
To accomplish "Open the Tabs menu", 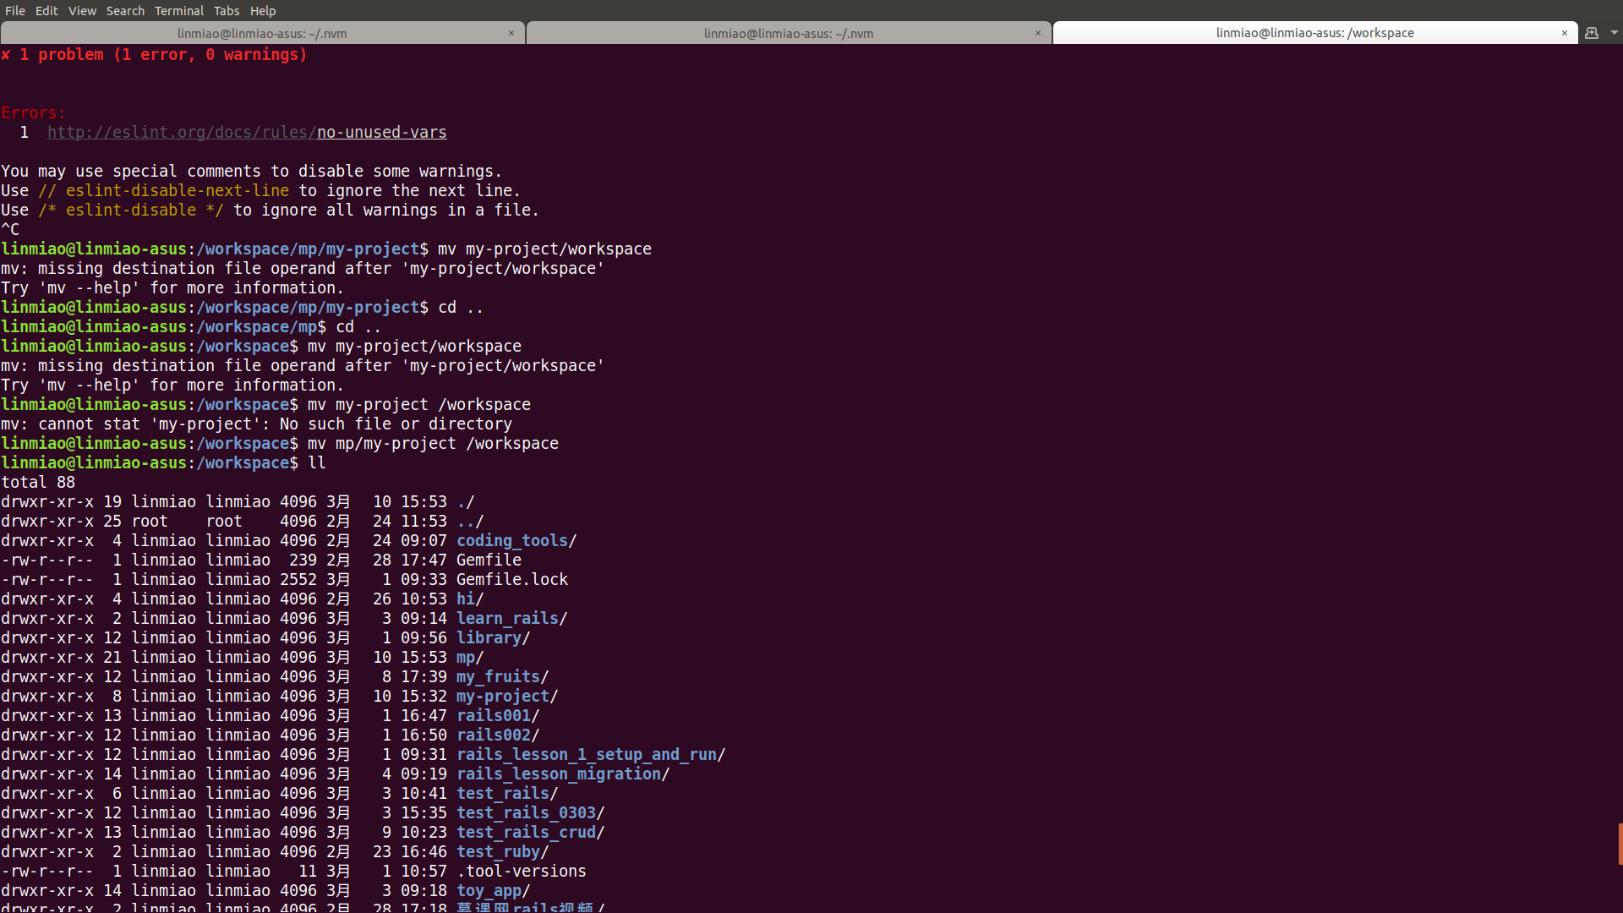I will (226, 11).
